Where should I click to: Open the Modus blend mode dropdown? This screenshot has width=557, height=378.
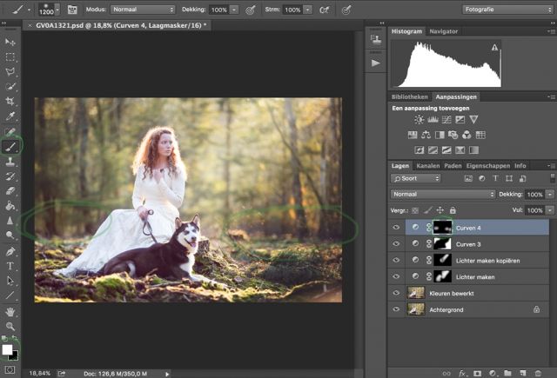[143, 10]
